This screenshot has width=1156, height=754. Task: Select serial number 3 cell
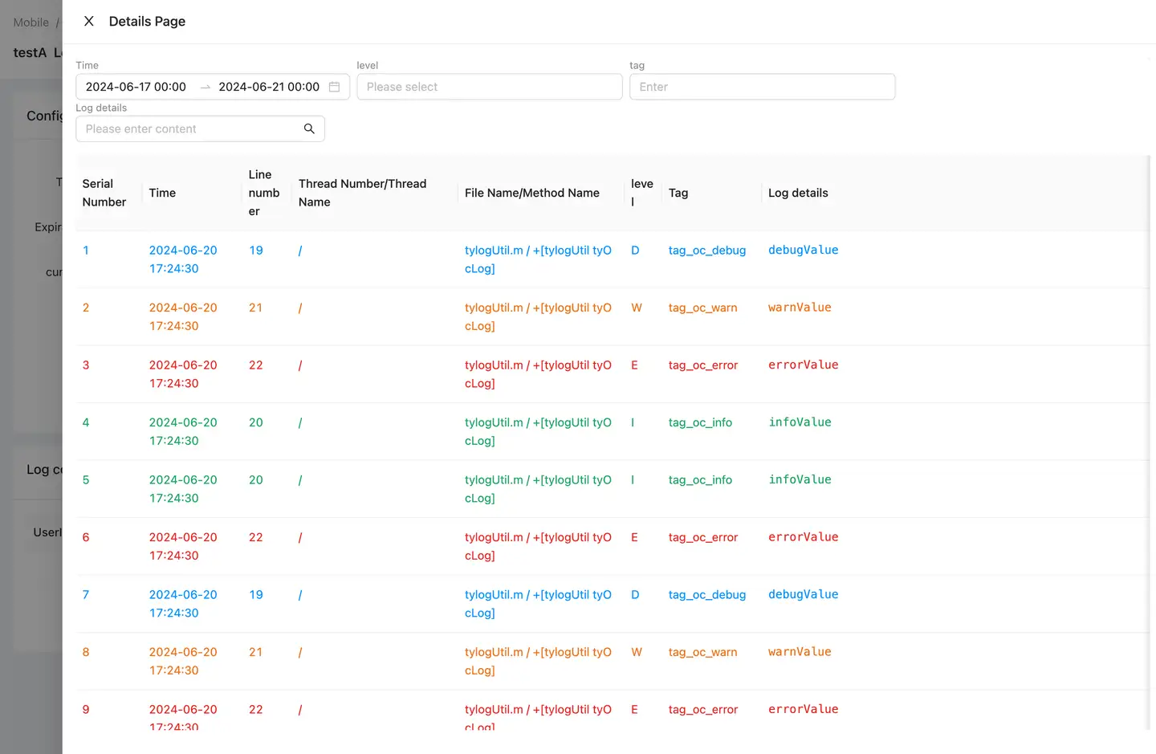pyautogui.click(x=86, y=365)
